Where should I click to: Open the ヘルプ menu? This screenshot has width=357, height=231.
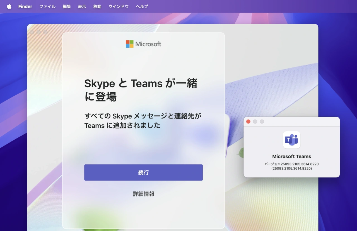coord(142,6)
